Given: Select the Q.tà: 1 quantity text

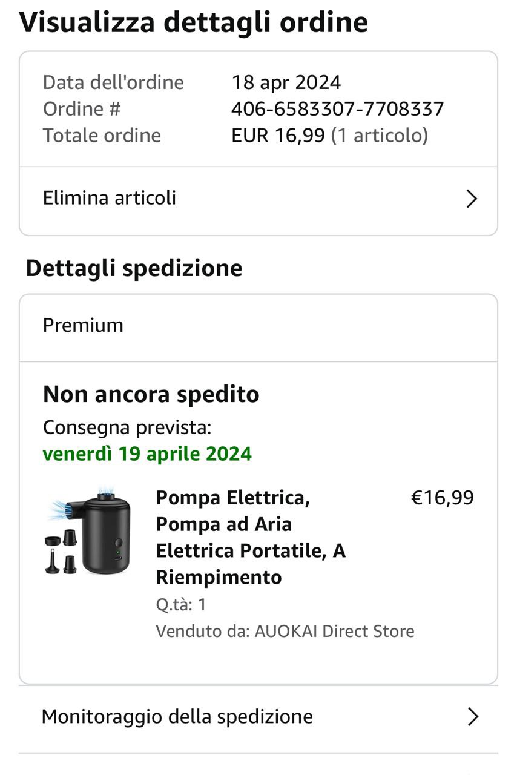Looking at the screenshot, I should pos(181,604).
